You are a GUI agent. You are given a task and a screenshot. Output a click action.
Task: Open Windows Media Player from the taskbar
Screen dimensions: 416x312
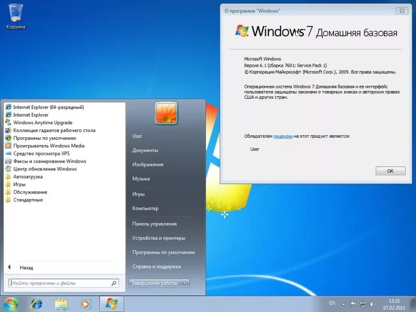point(85,304)
